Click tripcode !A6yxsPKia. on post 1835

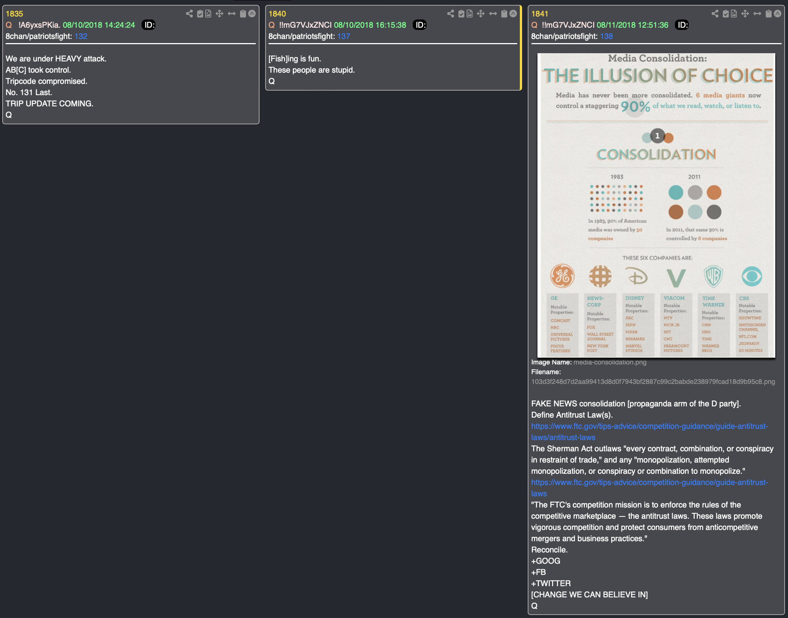(x=39, y=25)
